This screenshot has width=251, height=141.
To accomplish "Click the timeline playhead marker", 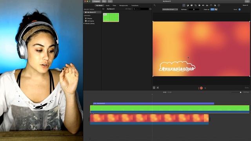I will [152, 94].
